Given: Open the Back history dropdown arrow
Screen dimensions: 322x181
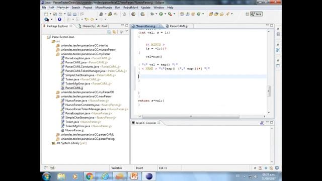Looking at the screenshot, I should click(96, 19).
